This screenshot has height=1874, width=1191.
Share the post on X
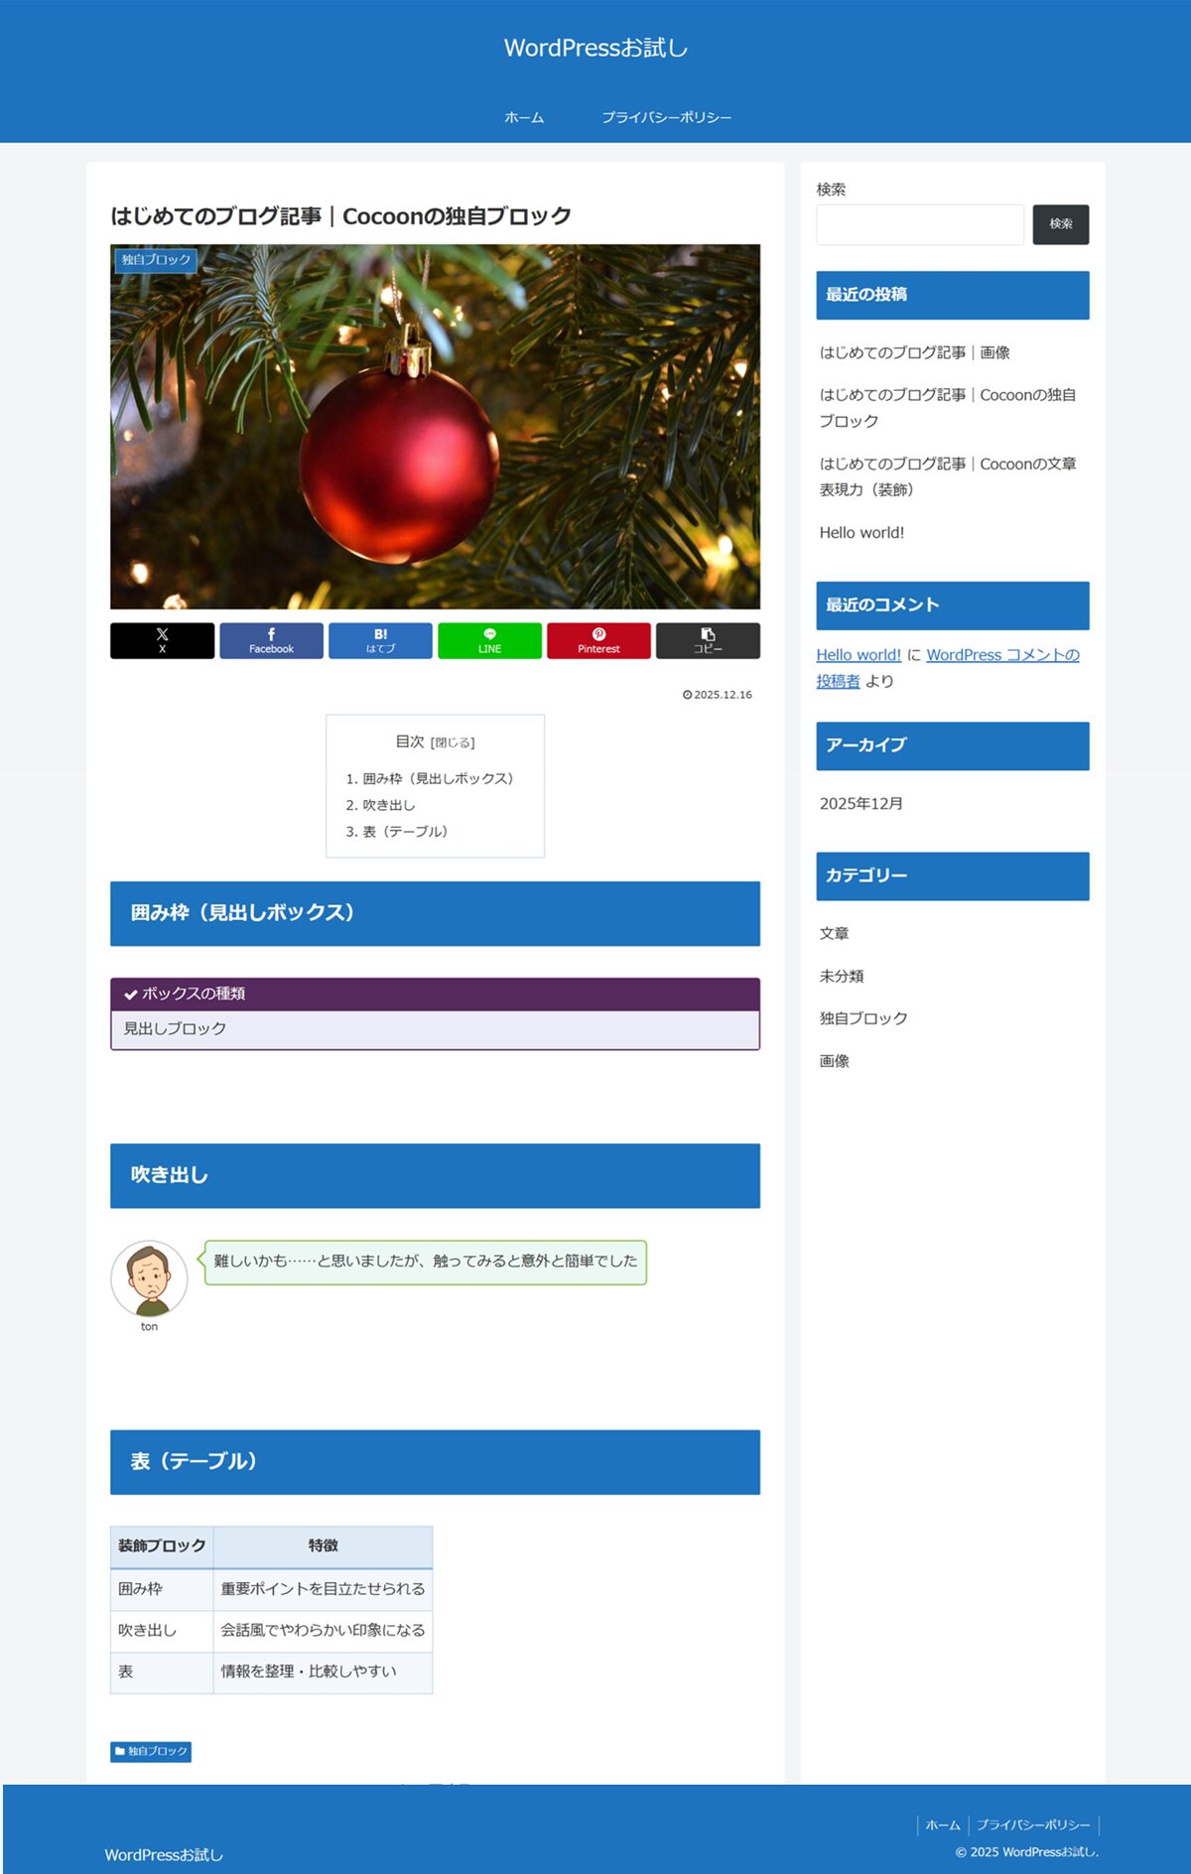pyautogui.click(x=162, y=640)
